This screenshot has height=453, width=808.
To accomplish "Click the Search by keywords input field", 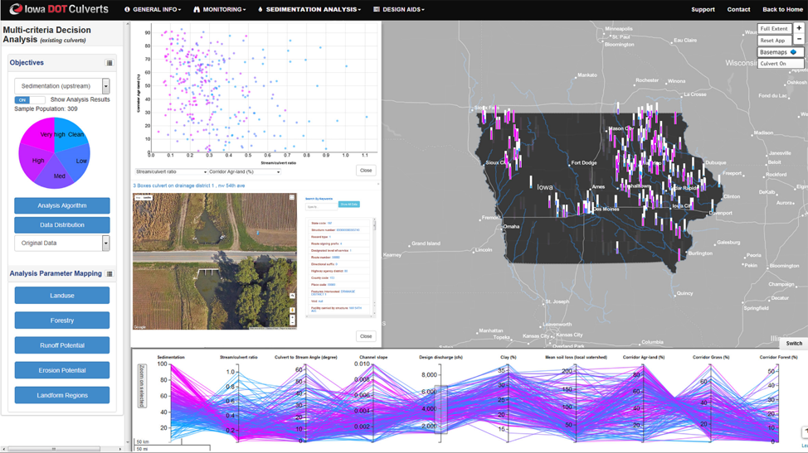I will 320,206.
